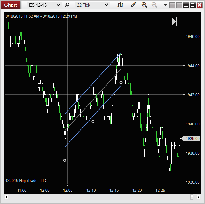The image size is (205, 204).
Task: Select the pencil drawing tools icon
Action: pos(134,5)
